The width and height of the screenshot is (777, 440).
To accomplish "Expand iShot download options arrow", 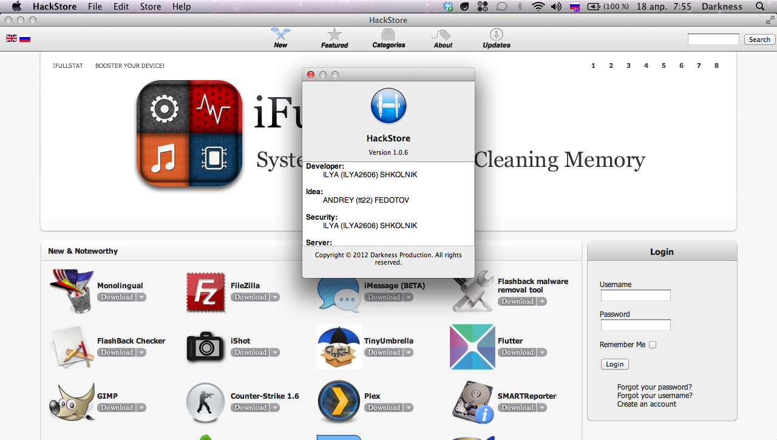I will click(x=274, y=353).
